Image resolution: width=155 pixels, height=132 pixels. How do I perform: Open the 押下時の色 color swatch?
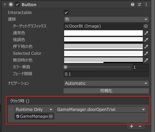[x=103, y=47]
